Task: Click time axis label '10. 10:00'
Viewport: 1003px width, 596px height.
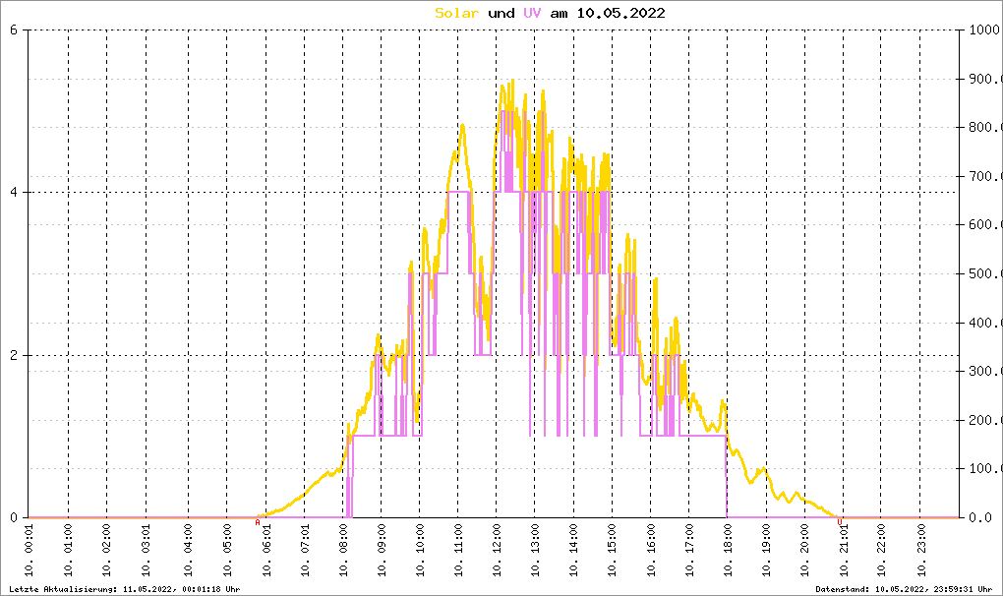Action: [x=420, y=550]
